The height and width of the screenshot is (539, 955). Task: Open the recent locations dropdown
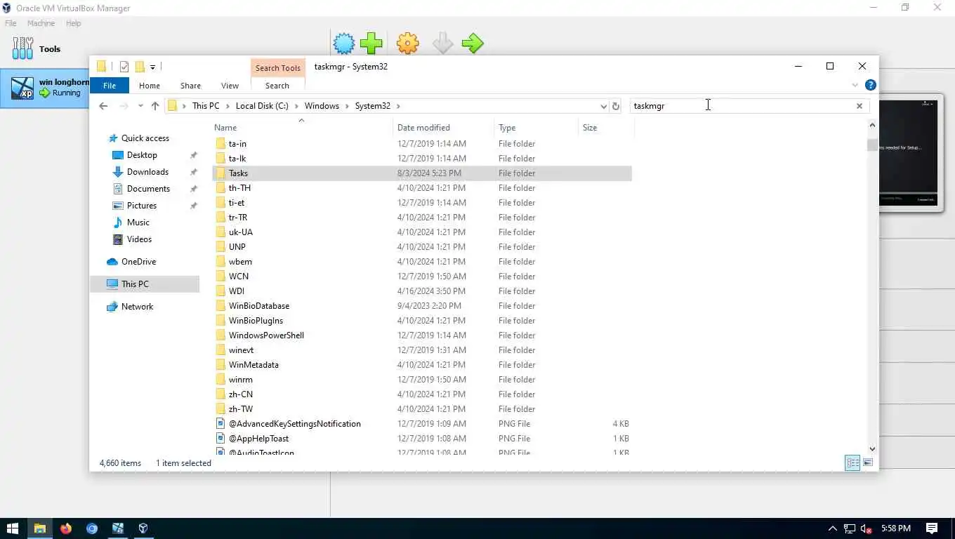pyautogui.click(x=140, y=106)
